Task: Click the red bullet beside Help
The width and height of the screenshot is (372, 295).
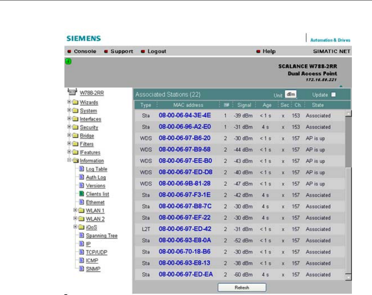Action: [x=258, y=51]
